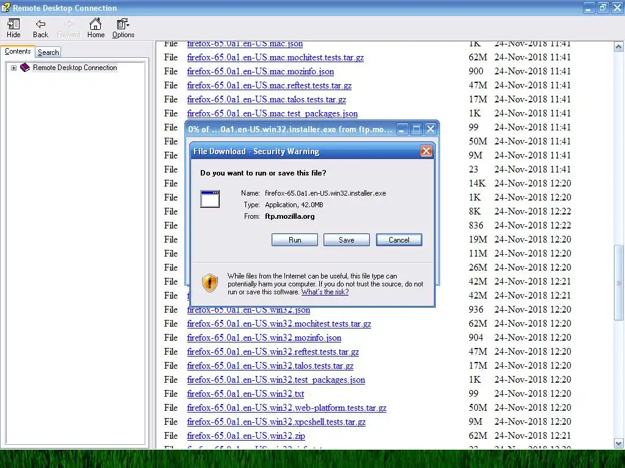Open the Home page icon
This screenshot has height=468, width=625.
click(96, 28)
